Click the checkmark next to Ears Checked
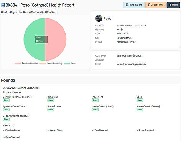Viewport: 181px width, 141px height. [x=4, y=137]
